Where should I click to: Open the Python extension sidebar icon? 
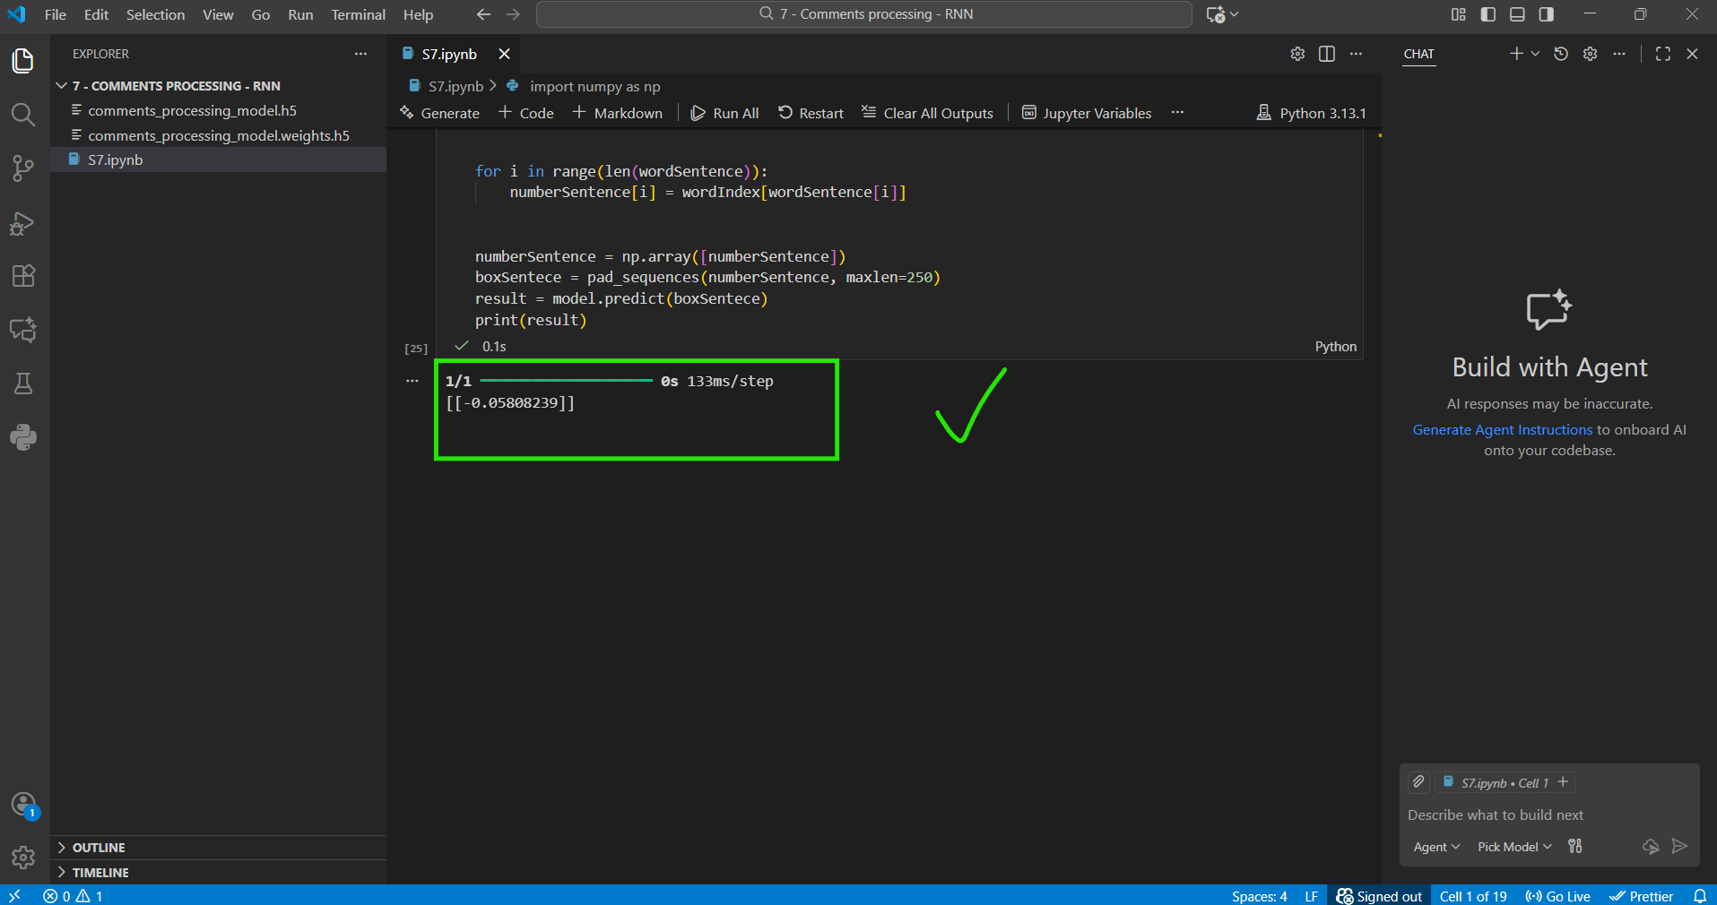click(x=23, y=437)
